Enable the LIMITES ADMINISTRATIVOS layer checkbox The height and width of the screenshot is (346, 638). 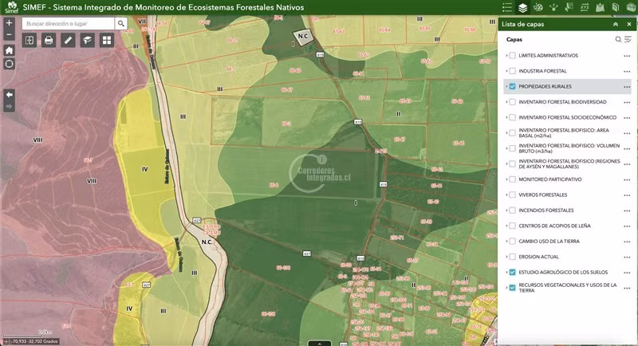coord(512,55)
